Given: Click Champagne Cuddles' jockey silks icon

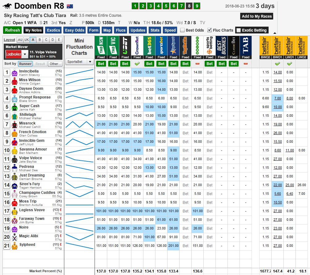Looking at the screenshot, I should click(15, 194).
